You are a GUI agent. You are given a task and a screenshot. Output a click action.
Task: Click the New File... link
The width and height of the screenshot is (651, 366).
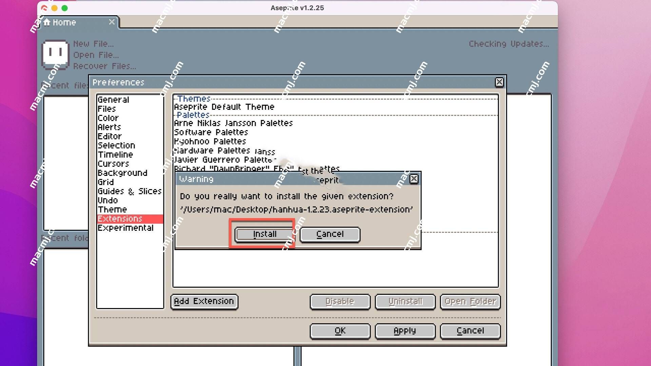94,44
